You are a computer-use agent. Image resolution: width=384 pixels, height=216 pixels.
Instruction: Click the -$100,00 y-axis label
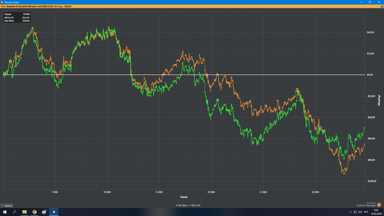pos(371,181)
